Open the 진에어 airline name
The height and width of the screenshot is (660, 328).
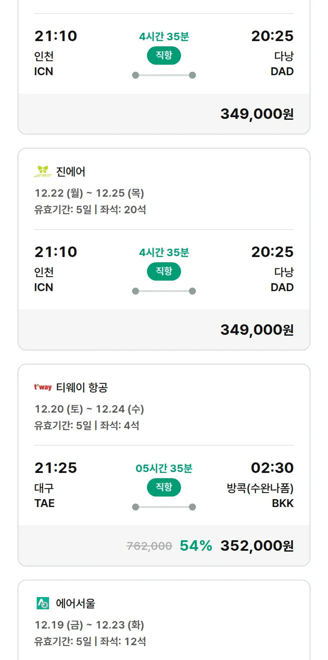[x=71, y=172]
